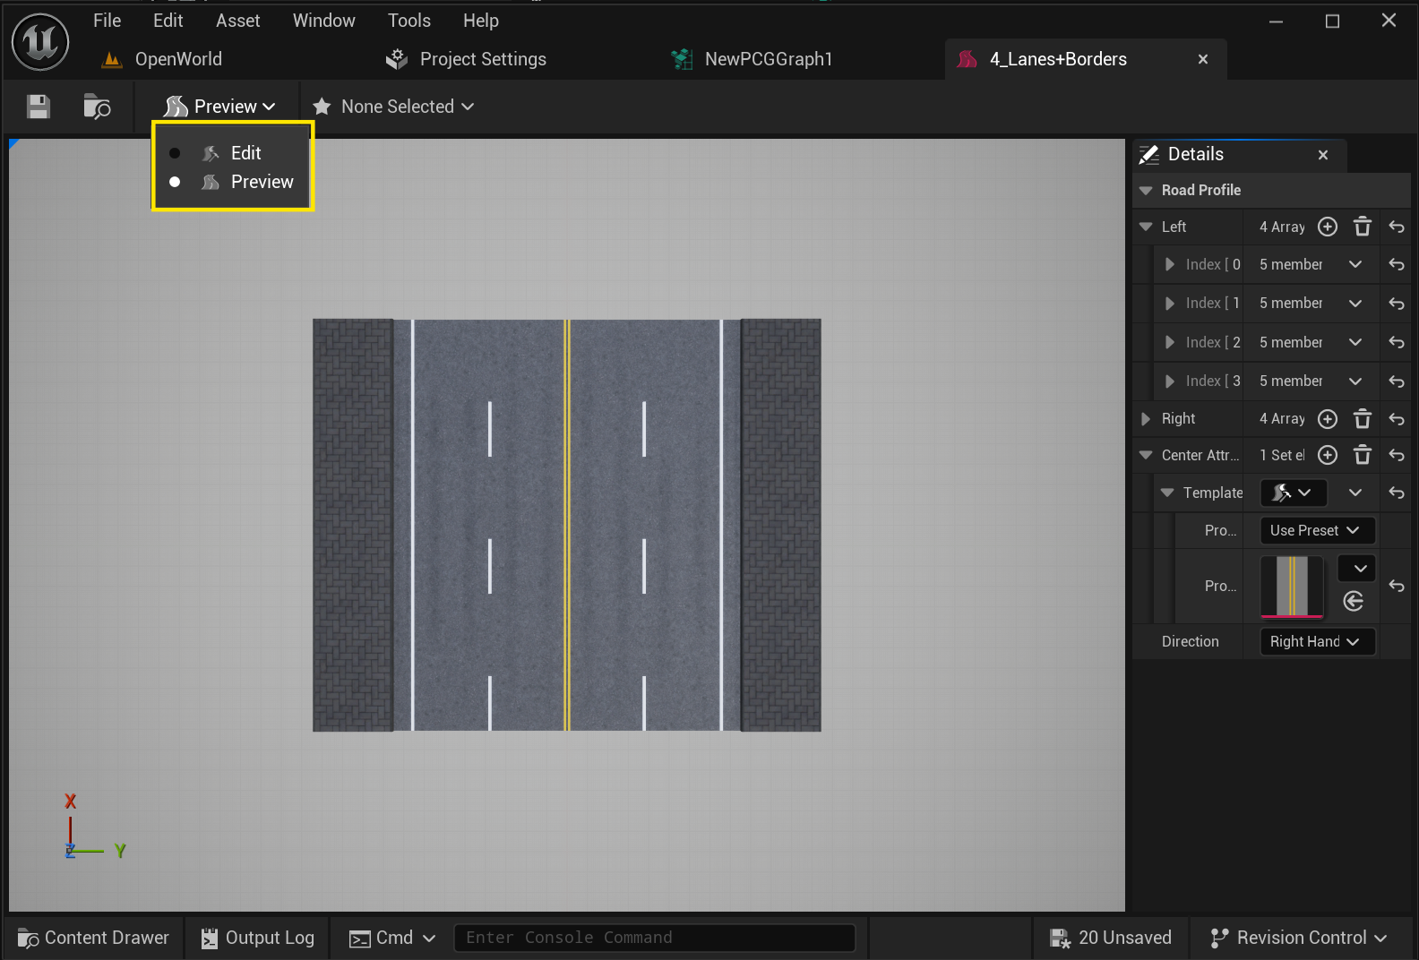Open the Preview mode dropdown

click(x=219, y=107)
